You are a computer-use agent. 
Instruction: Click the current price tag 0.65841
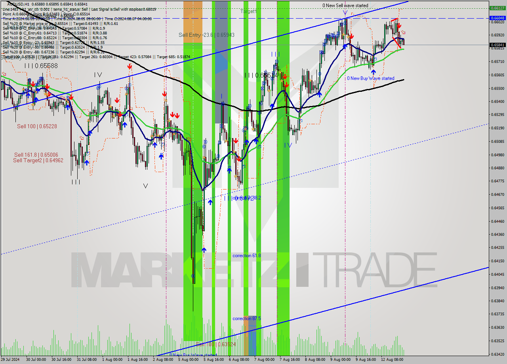click(x=497, y=45)
